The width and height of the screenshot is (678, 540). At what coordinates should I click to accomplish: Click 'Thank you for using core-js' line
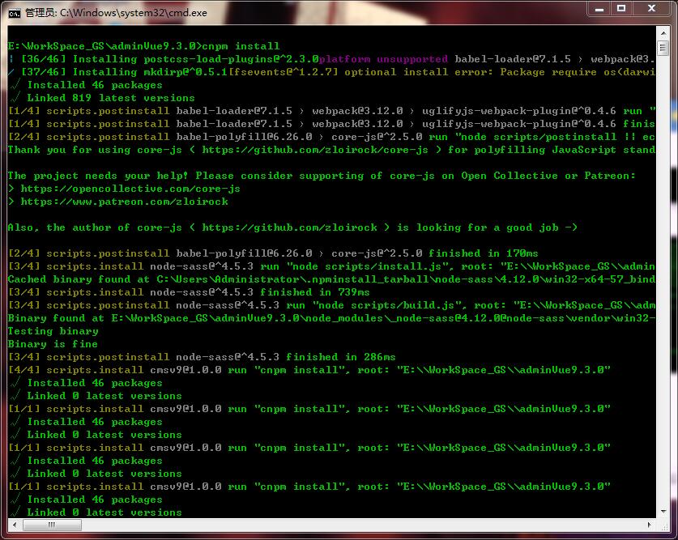pos(331,150)
